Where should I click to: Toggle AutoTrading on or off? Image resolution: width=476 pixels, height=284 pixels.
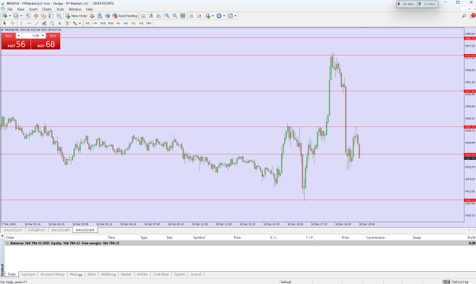coord(125,16)
